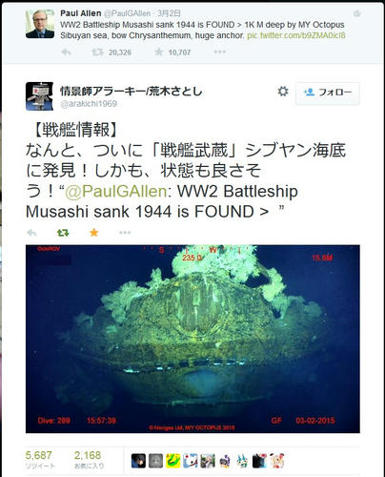Reply to Paul Allen's tweet
Image resolution: width=385 pixels, height=477 pixels.
[66, 52]
